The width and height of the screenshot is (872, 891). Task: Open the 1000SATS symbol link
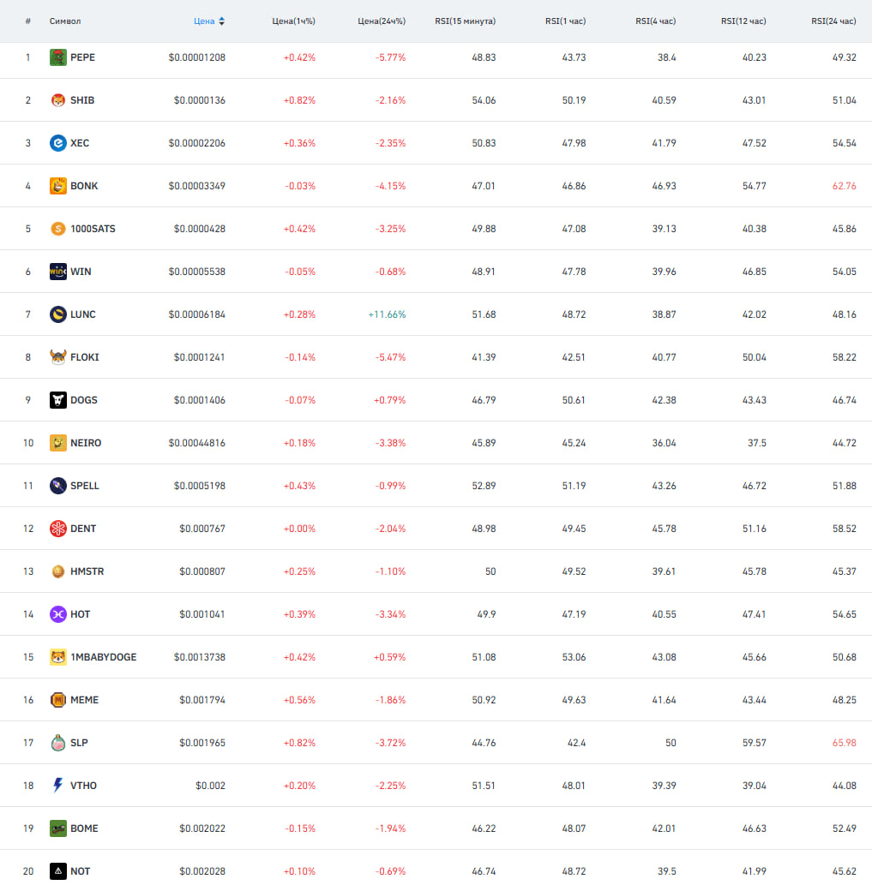click(x=93, y=229)
